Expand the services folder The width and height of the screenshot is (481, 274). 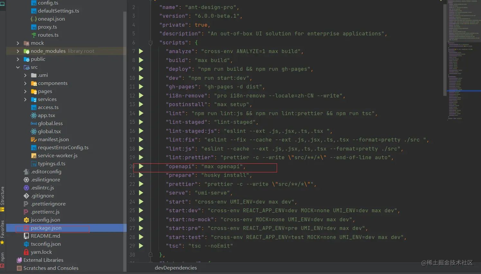[25, 99]
